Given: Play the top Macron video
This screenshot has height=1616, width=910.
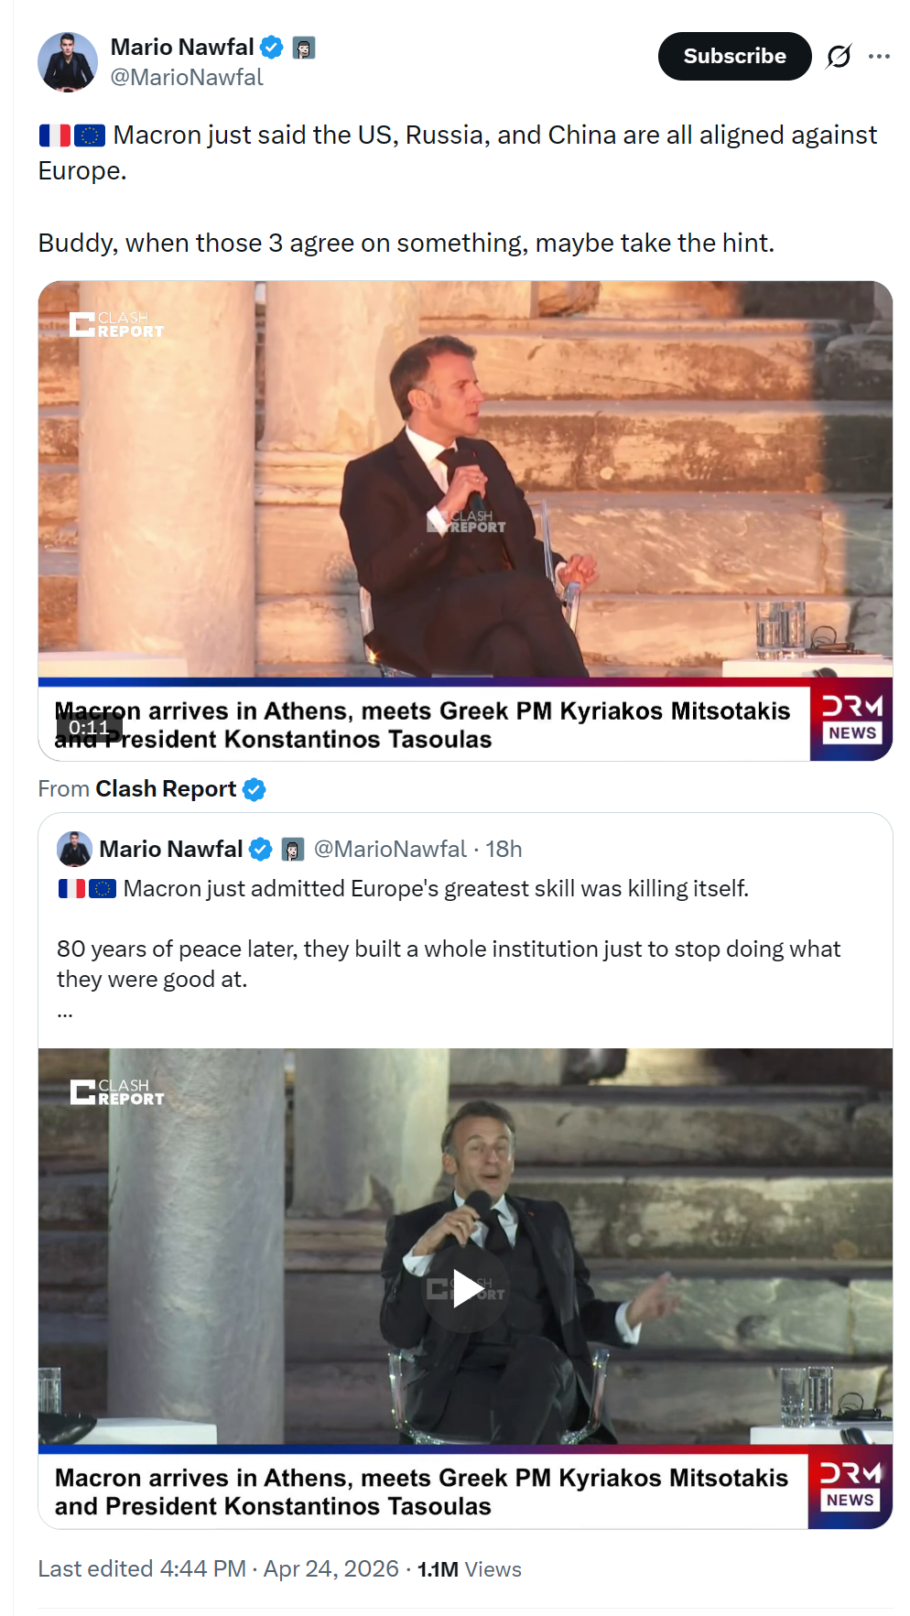Looking at the screenshot, I should pos(465,520).
